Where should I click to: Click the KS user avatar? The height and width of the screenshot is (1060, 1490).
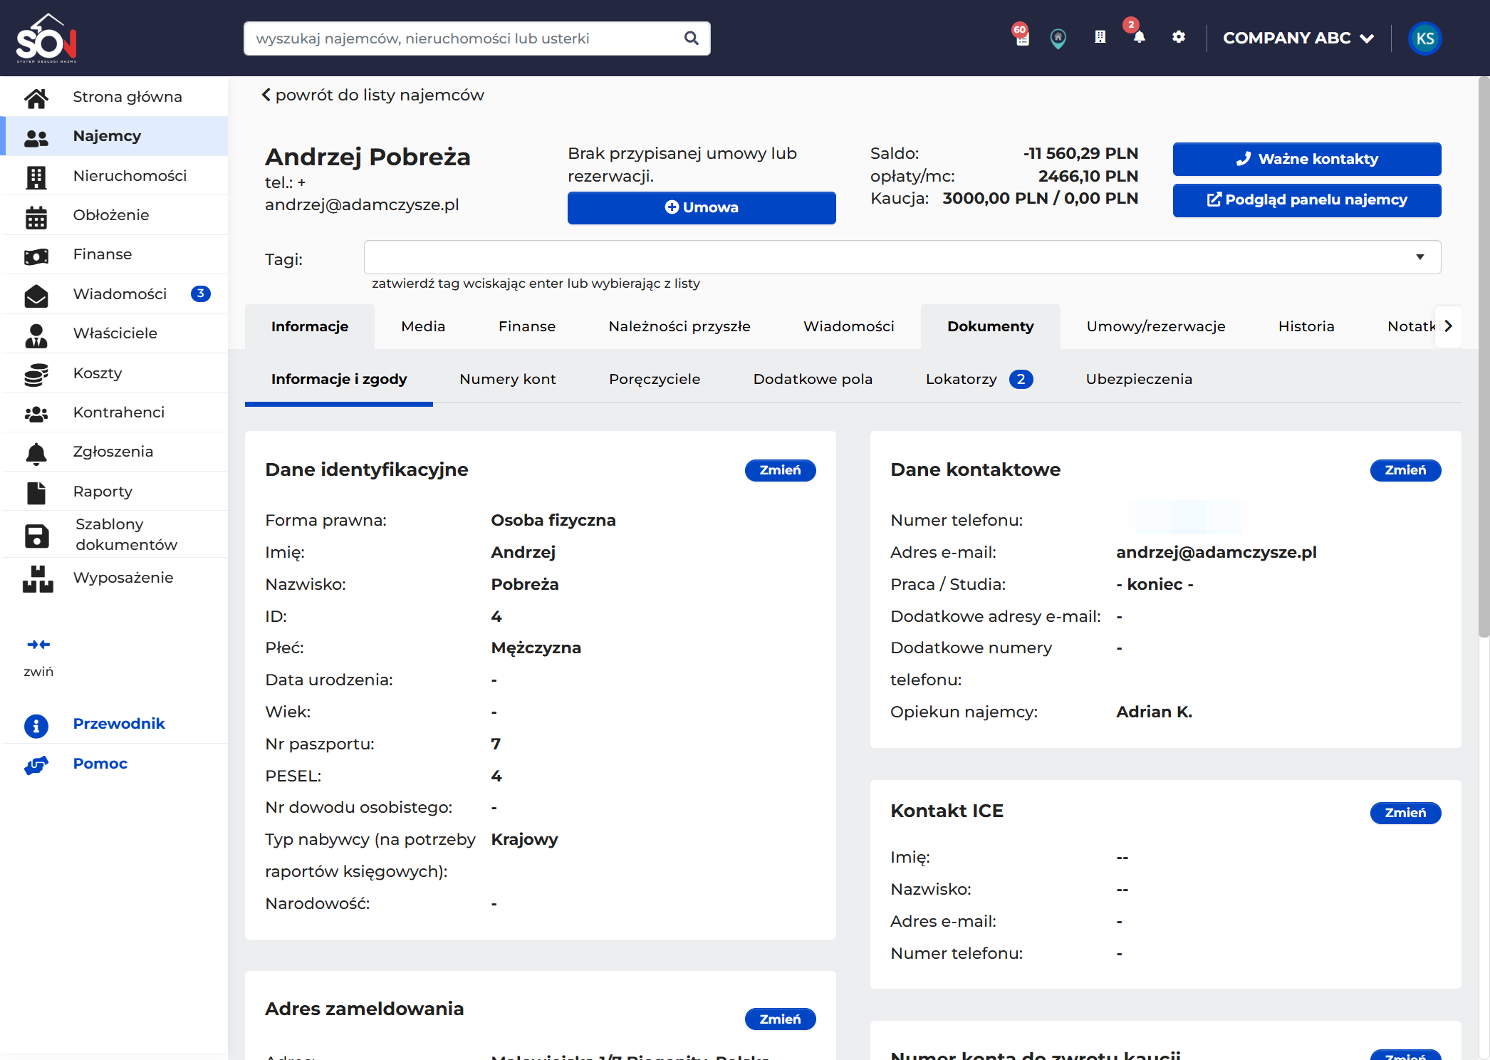click(x=1425, y=38)
